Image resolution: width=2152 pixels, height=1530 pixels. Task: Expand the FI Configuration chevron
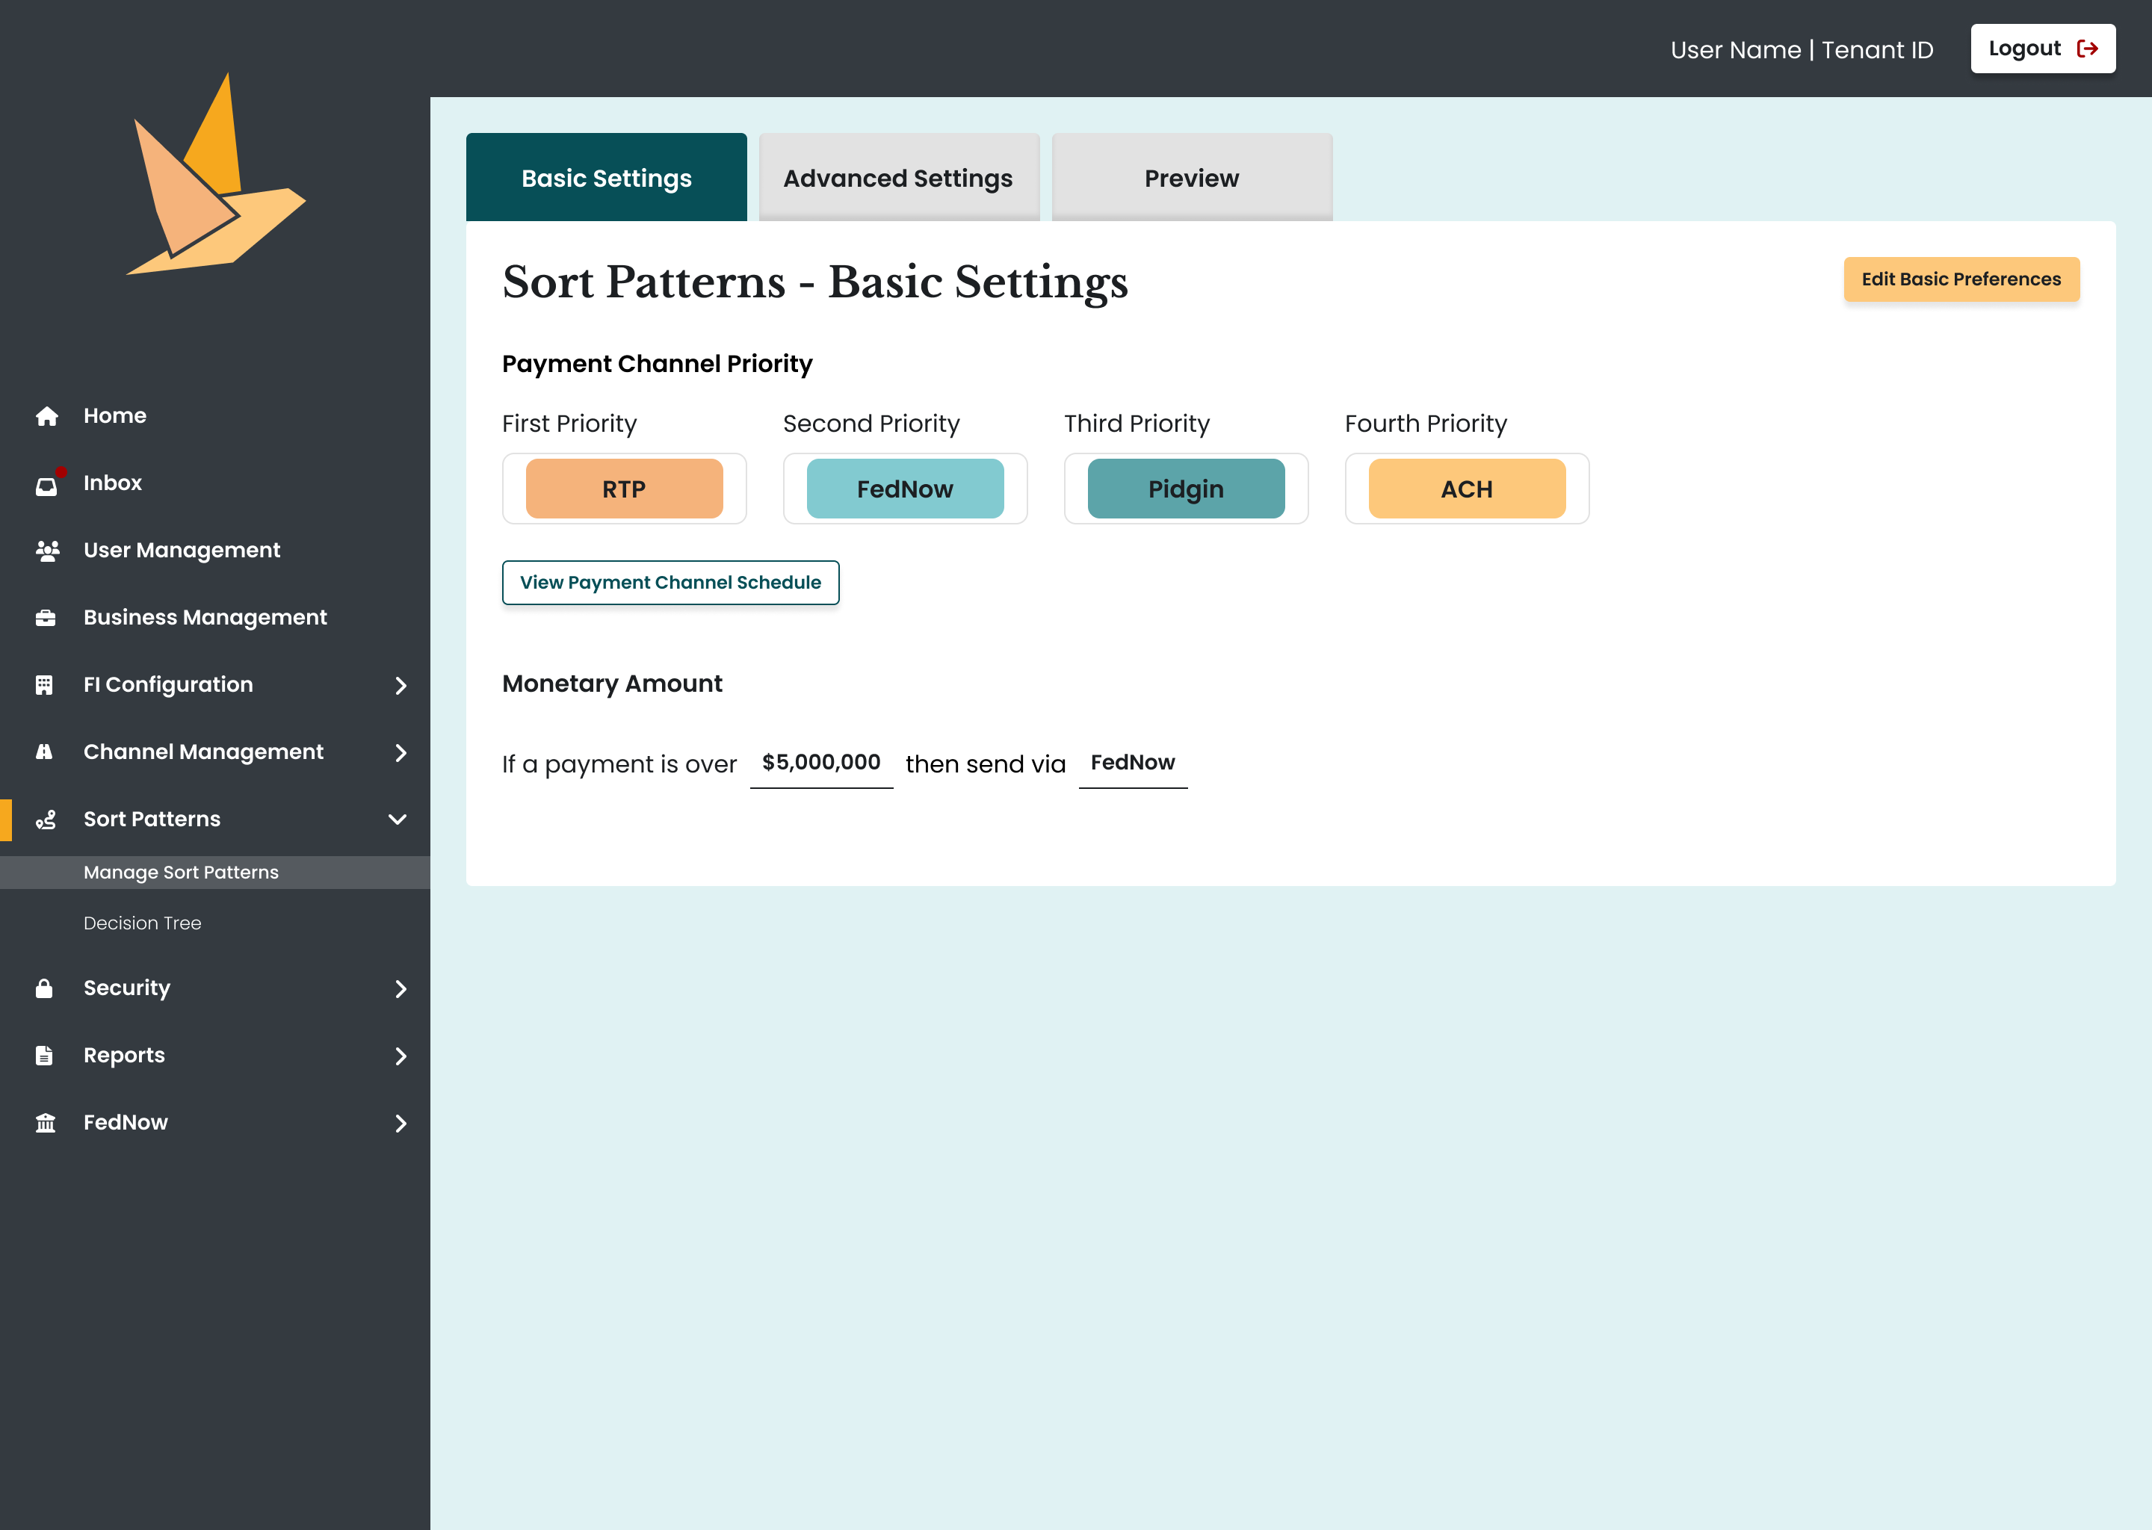pos(401,686)
